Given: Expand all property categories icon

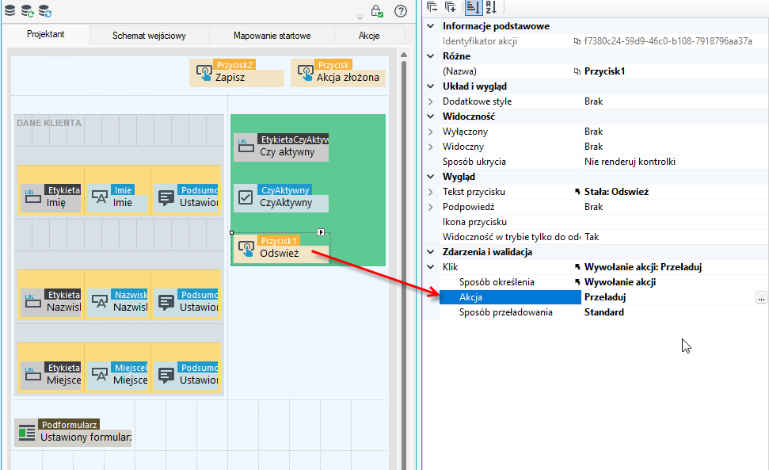Looking at the screenshot, I should 450,7.
